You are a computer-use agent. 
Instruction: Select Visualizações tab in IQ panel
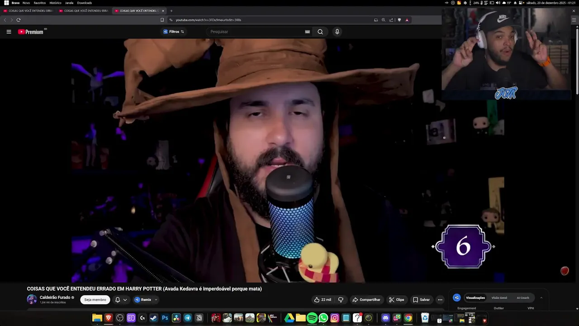[x=475, y=297]
